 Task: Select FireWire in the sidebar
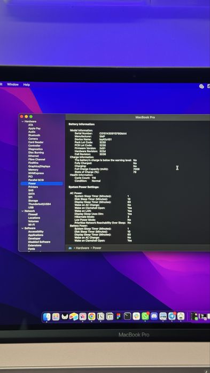pos(33,163)
